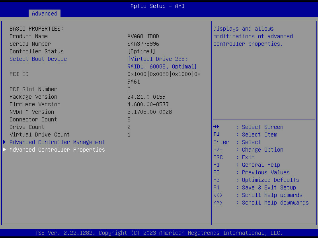318x238 pixels.
Task: Click firmware version 4.680.00-8577
Action: coord(148,104)
